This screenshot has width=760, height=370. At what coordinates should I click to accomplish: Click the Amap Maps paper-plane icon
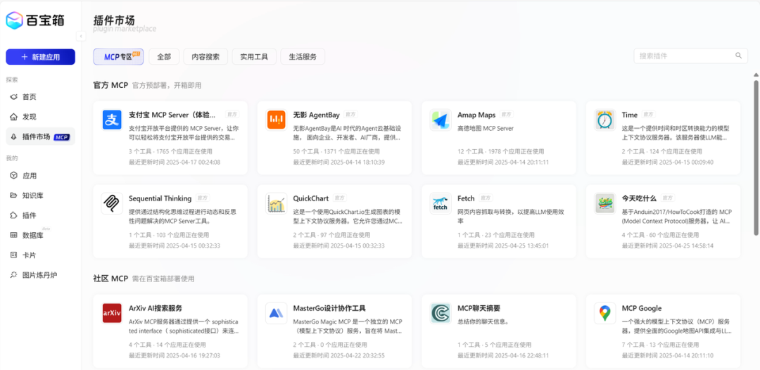pos(441,120)
